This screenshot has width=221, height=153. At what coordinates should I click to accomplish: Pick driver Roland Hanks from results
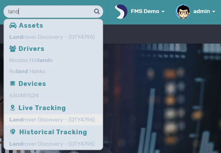click(x=27, y=71)
